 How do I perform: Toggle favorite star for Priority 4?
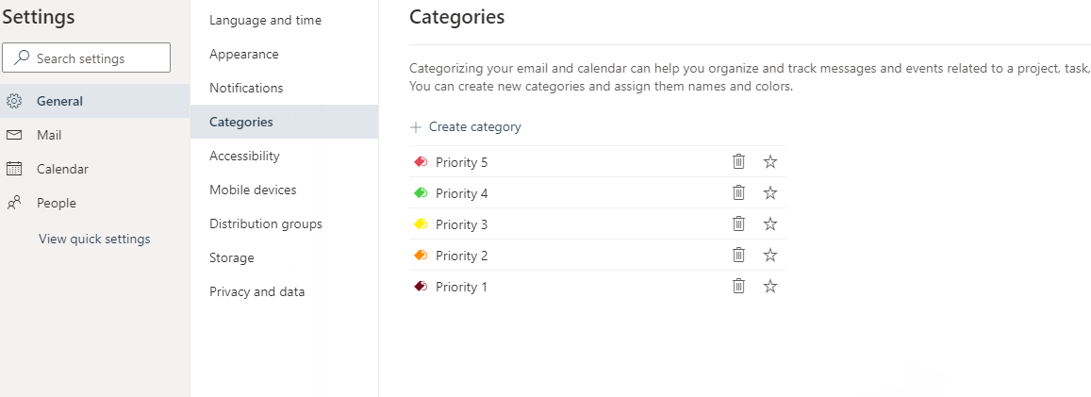point(770,192)
